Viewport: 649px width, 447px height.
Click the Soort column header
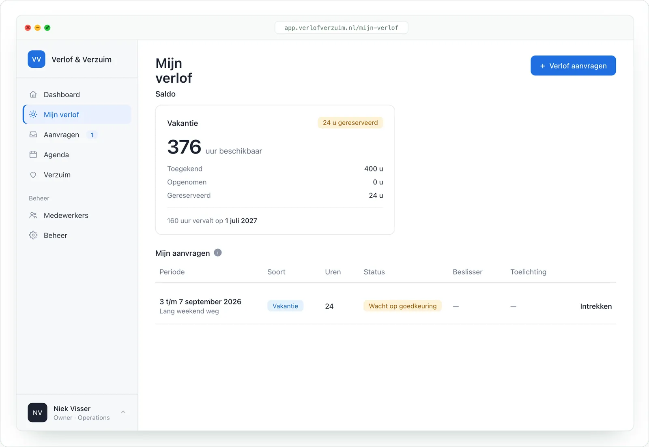[x=276, y=272]
